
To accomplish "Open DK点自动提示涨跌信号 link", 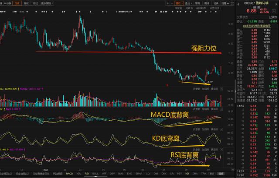I will 257,26.
